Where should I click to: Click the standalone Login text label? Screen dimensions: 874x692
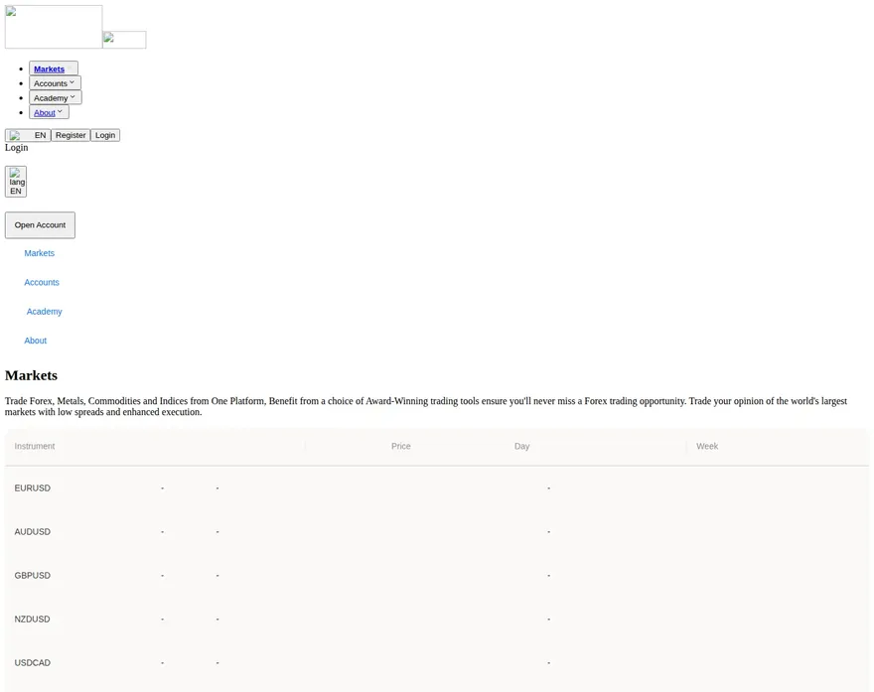pos(16,147)
